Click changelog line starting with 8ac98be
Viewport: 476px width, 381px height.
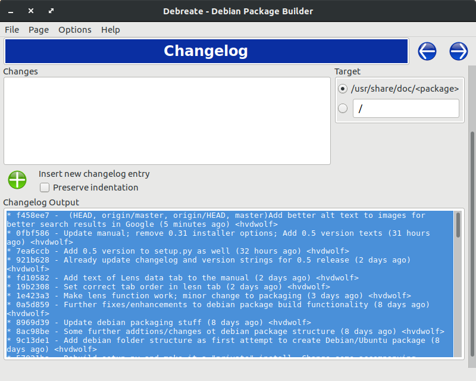point(226,331)
